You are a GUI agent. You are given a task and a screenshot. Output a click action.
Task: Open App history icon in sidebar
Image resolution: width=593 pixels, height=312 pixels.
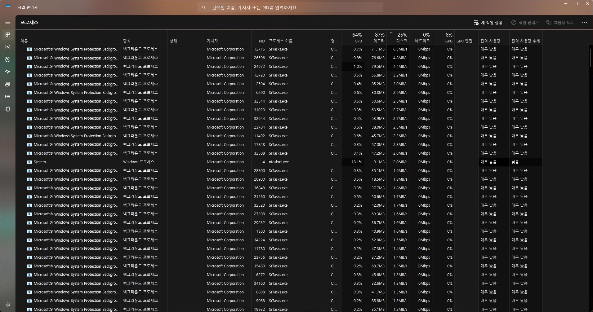pyautogui.click(x=8, y=59)
